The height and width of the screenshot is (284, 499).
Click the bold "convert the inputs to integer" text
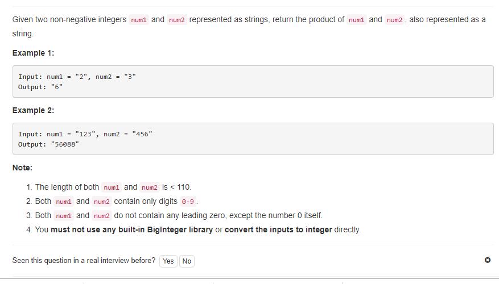click(x=278, y=229)
